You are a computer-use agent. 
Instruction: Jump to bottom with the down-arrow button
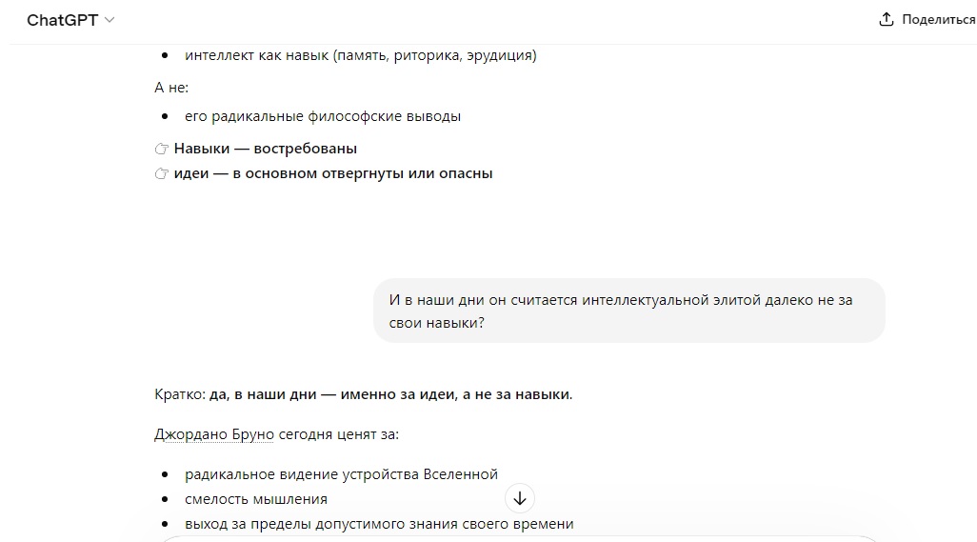(x=520, y=498)
